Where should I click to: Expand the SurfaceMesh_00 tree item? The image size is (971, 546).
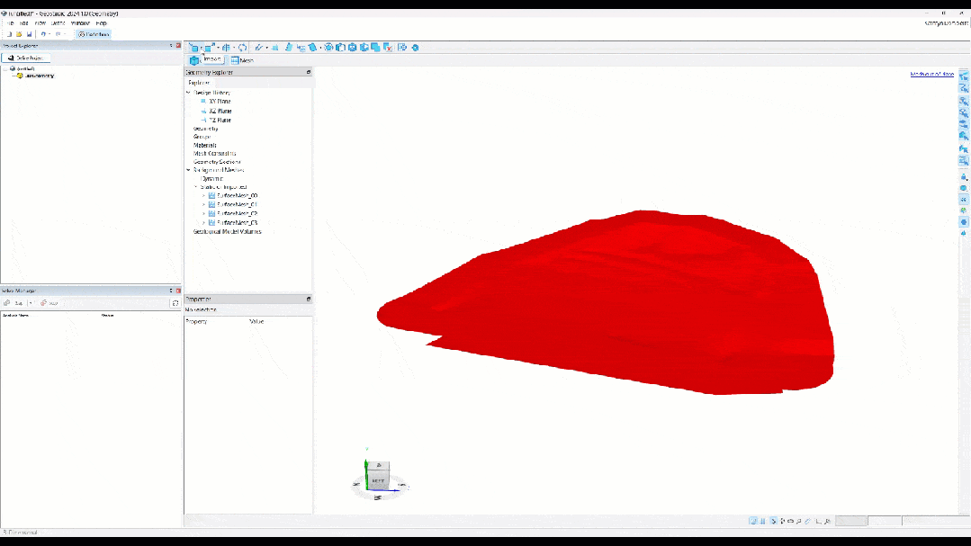point(204,195)
